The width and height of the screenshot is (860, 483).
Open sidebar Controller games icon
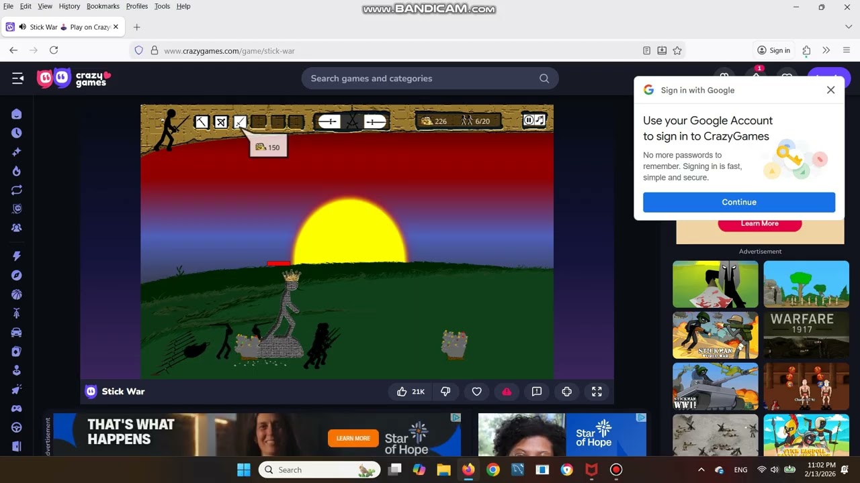(x=17, y=408)
